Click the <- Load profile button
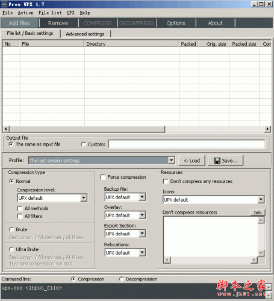Screen dimensions: 274x301 [191, 161]
